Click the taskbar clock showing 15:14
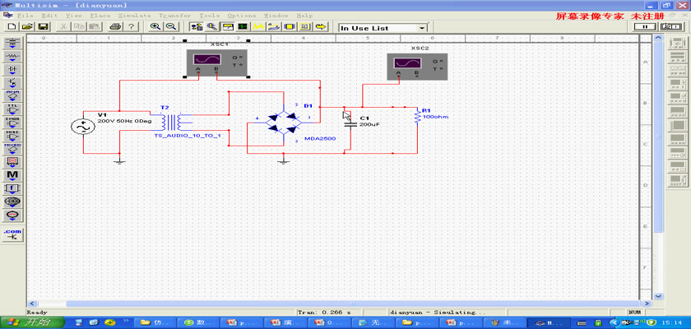Screen dimensions: 691x329 [673, 323]
